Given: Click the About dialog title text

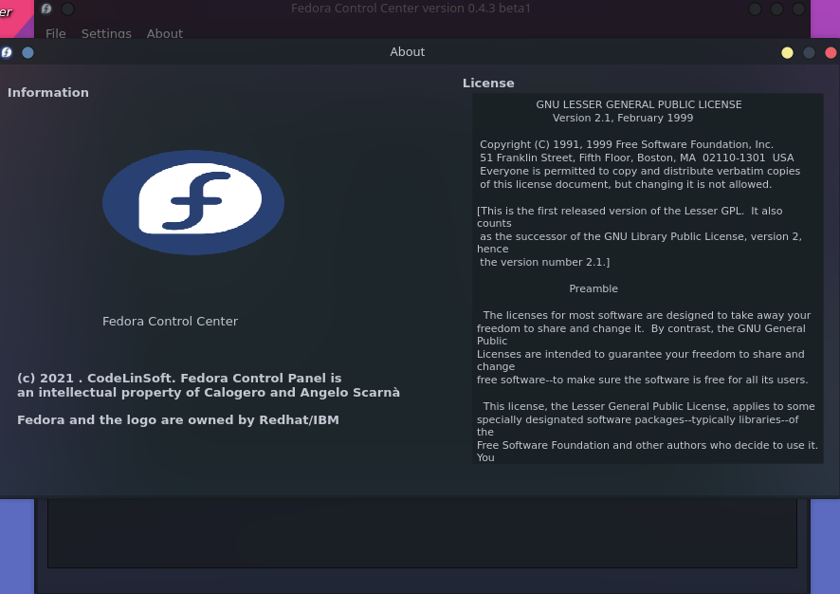Looking at the screenshot, I should point(407,52).
